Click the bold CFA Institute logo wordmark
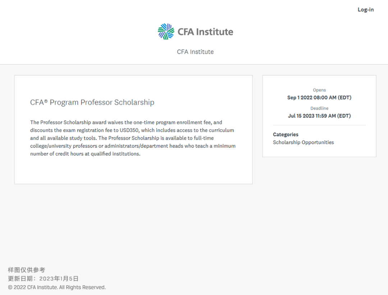388x295 pixels. (x=205, y=32)
